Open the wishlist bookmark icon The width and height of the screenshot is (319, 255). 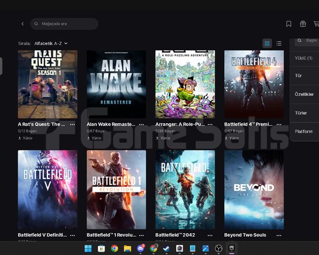point(289,24)
